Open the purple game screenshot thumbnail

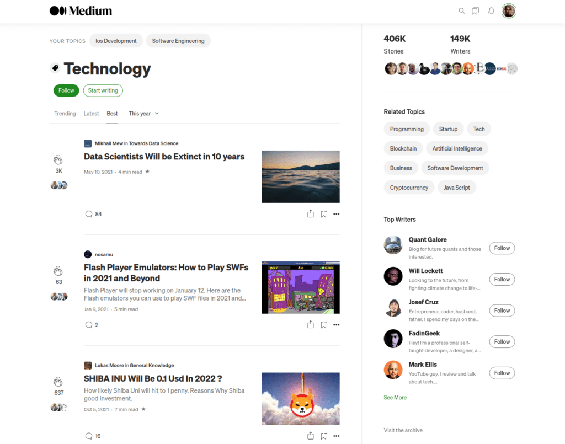click(301, 288)
